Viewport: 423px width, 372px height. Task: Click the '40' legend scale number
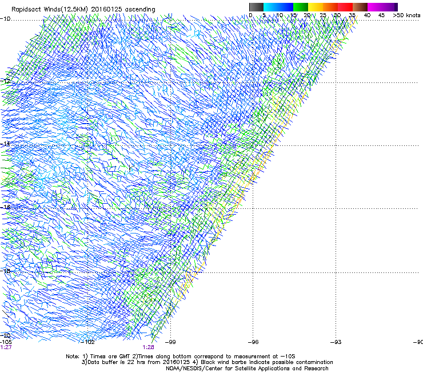click(367, 15)
